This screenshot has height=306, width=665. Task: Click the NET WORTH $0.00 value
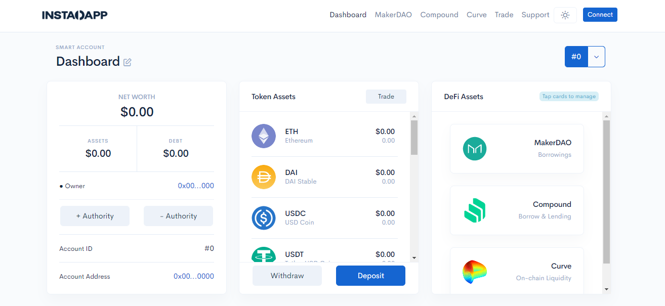tap(137, 112)
